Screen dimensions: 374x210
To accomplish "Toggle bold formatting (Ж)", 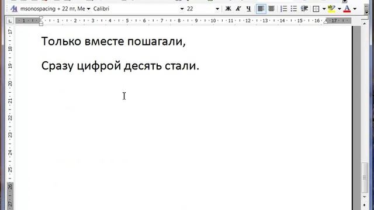I will click(x=228, y=9).
